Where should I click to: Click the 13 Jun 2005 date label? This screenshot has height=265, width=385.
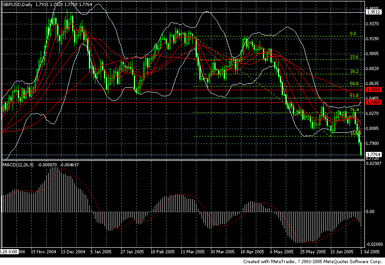pyautogui.click(x=342, y=252)
